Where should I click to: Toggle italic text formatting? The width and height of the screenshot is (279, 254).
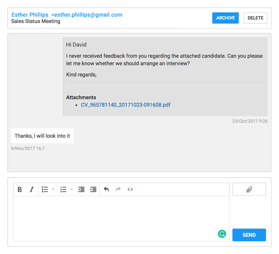click(x=32, y=190)
